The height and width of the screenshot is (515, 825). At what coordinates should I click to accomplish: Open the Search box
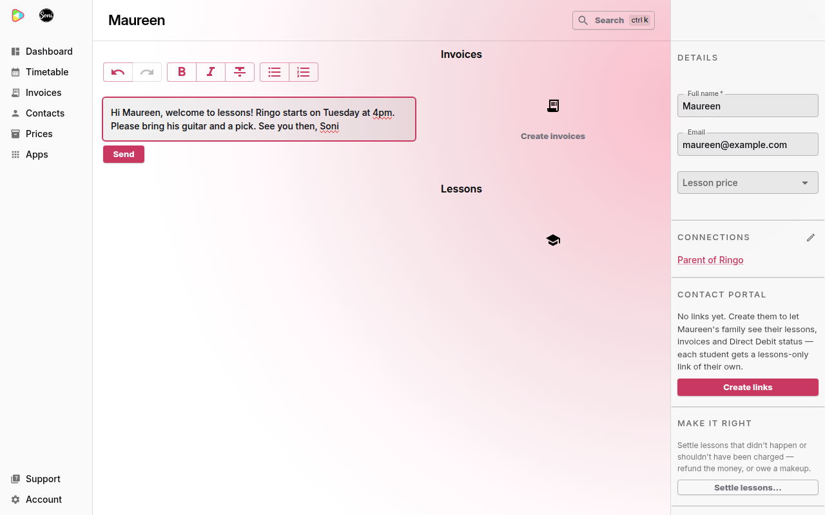(614, 21)
